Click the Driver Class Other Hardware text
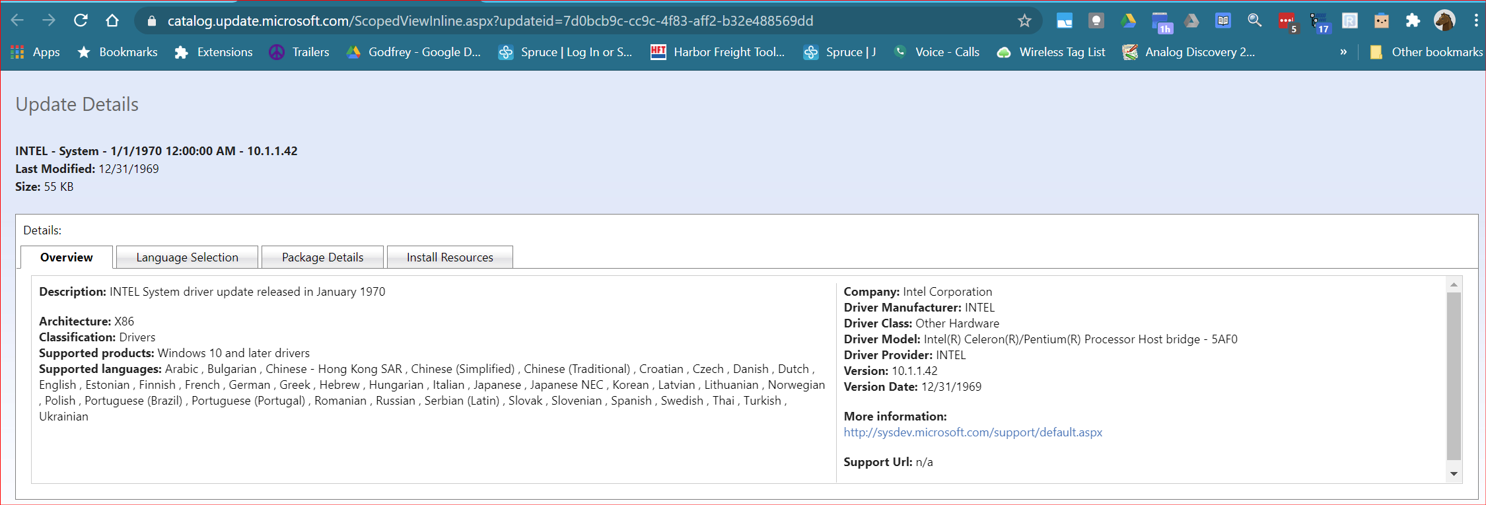The image size is (1486, 505). coord(921,323)
